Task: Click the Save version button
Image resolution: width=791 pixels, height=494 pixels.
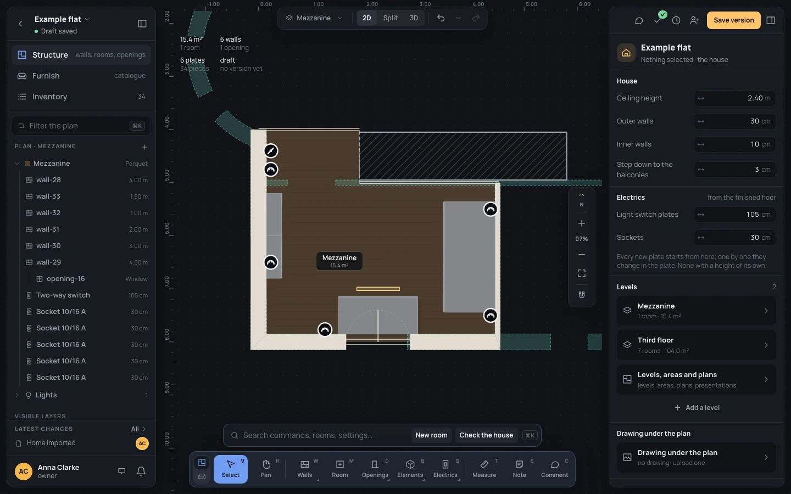Action: pyautogui.click(x=734, y=20)
